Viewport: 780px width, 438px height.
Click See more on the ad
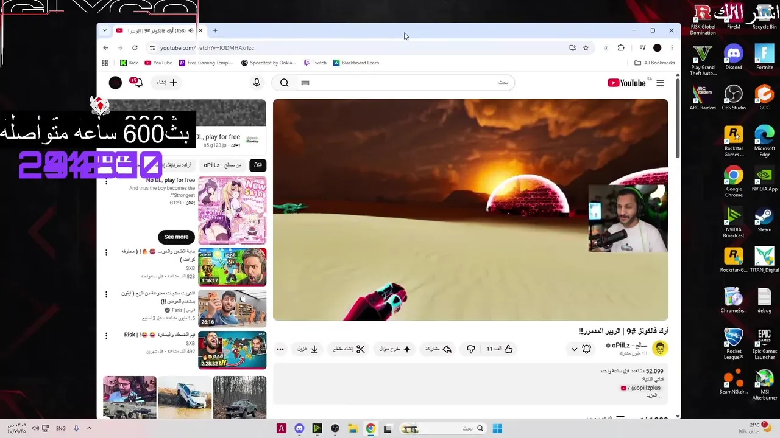176,237
